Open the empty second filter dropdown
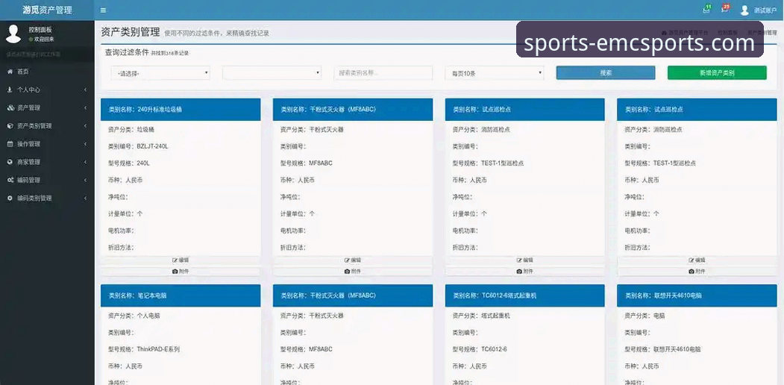 pos(272,73)
